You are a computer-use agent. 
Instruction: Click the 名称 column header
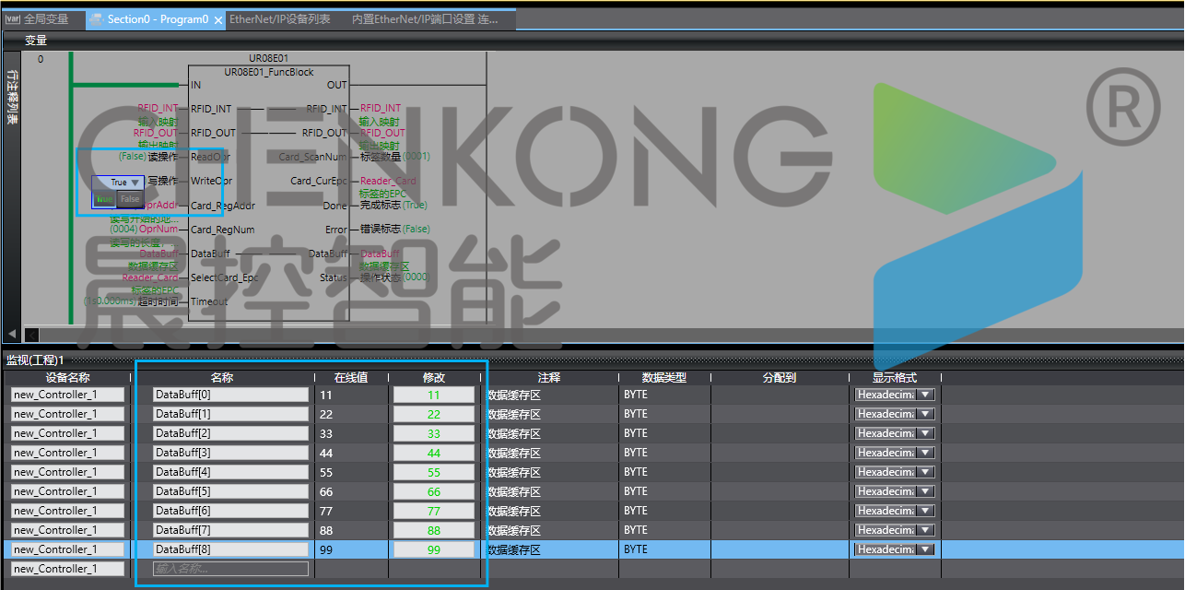click(x=221, y=378)
